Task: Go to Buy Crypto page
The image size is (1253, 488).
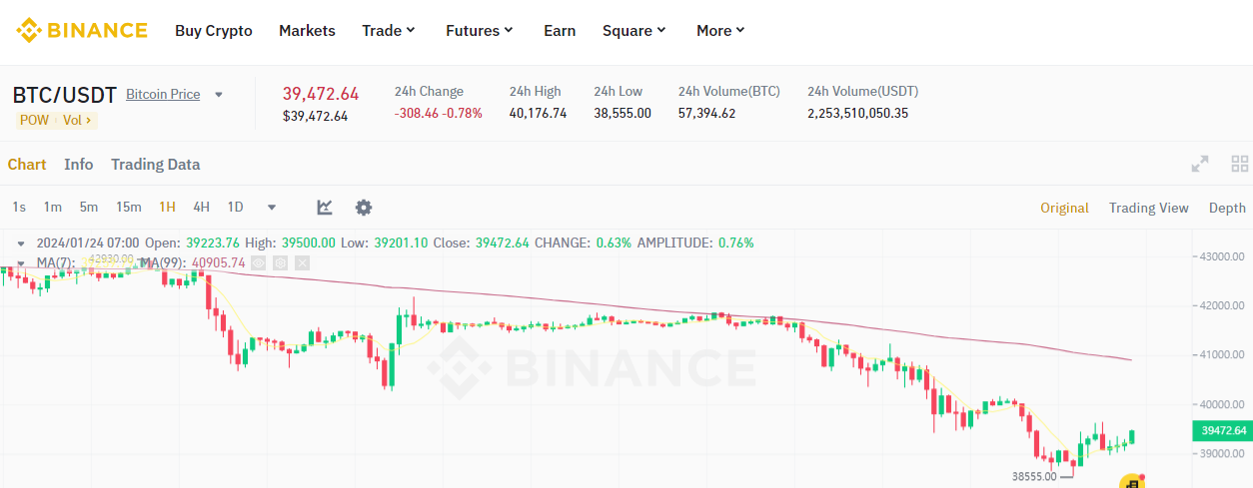Action: [x=214, y=30]
